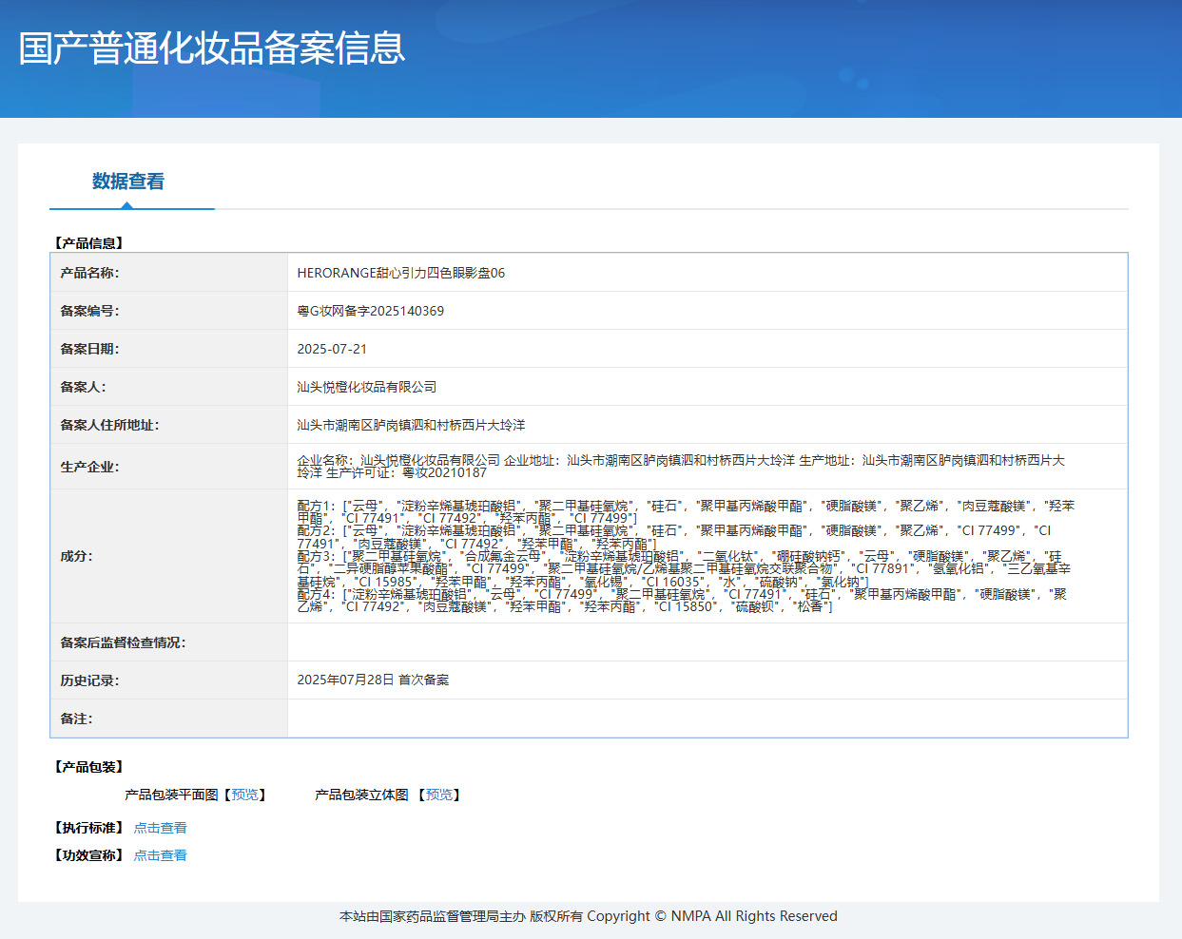Click the 备注 row label
The width and height of the screenshot is (1182, 939).
click(76, 719)
